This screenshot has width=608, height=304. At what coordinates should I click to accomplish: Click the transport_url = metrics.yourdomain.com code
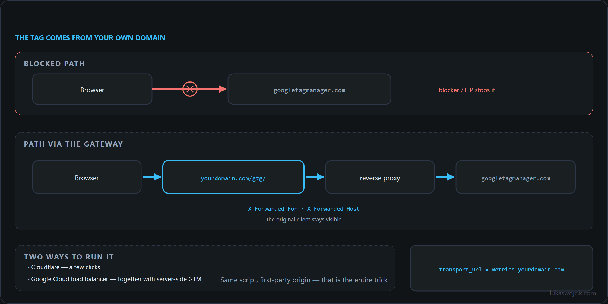(x=502, y=270)
